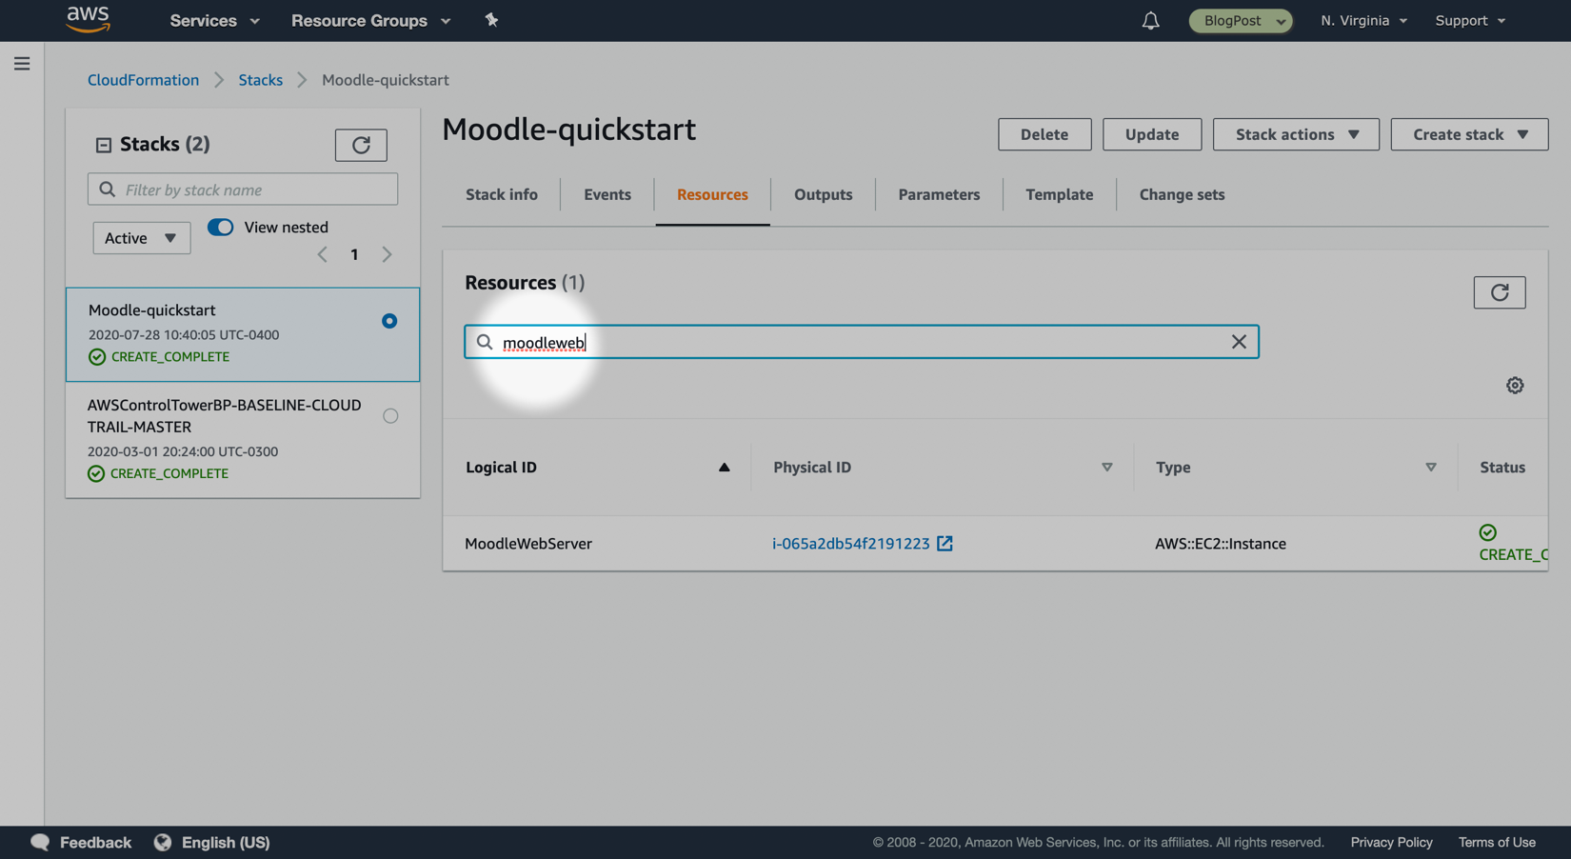Open the hamburger navigation menu
This screenshot has width=1571, height=859.
click(22, 64)
